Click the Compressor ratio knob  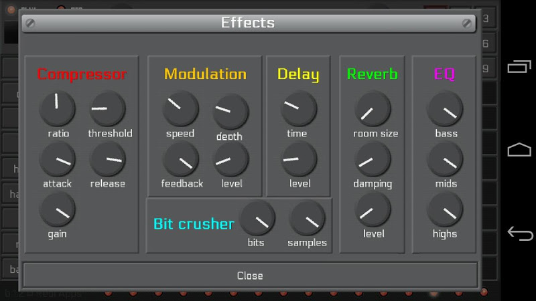tap(57, 108)
